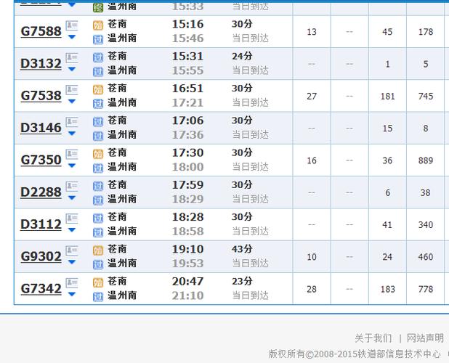Screen dimensions: 449x363
Task: Select seat count 41 in D3112 row
Action: 387,225
